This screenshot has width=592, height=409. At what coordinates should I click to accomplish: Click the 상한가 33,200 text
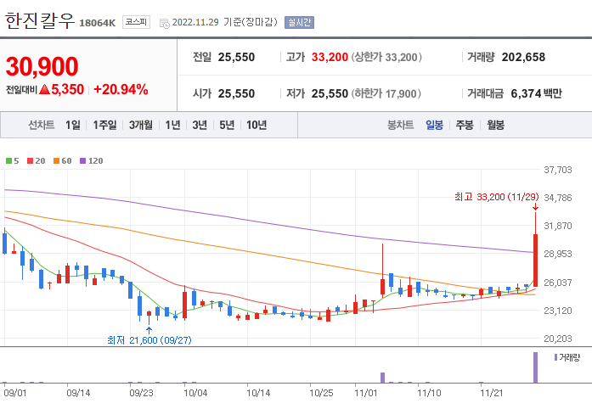pyautogui.click(x=386, y=57)
